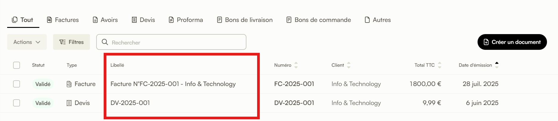Check the box for the Facture row
Image resolution: width=558 pixels, height=121 pixels.
[x=17, y=84]
